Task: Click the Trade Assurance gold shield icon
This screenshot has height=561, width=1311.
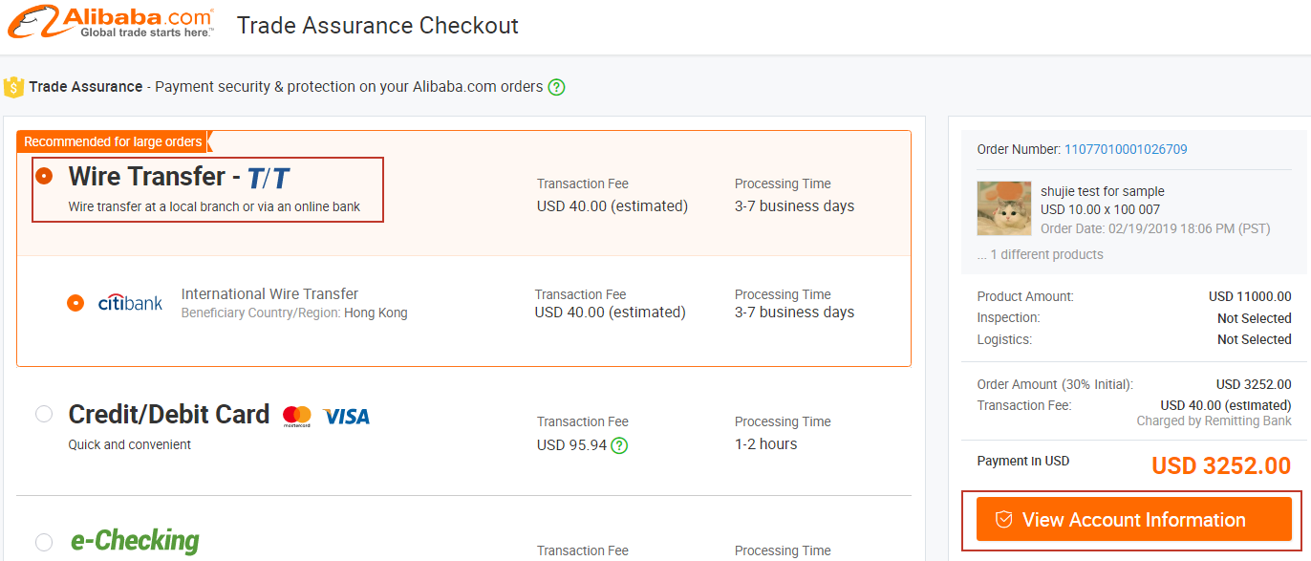Action: [13, 87]
